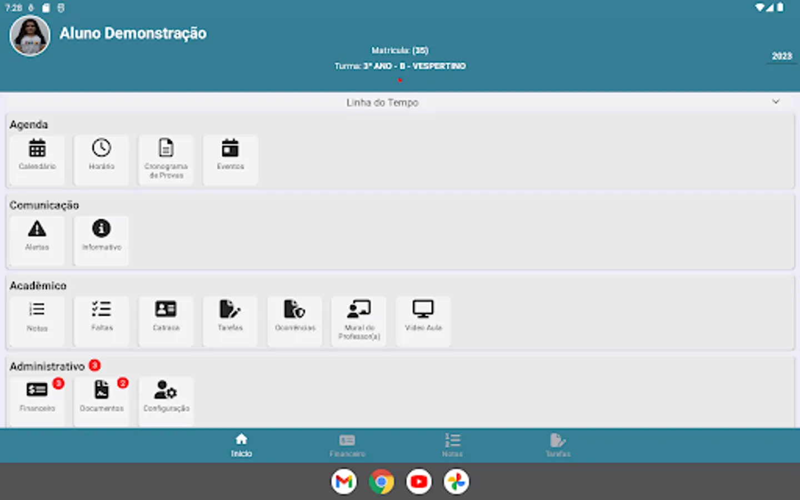
Task: Open the Documentos PDF tile
Action: coord(102,402)
